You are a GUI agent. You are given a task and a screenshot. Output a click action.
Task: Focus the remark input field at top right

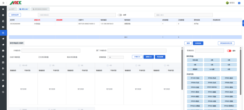pyautogui.click(x=184, y=15)
